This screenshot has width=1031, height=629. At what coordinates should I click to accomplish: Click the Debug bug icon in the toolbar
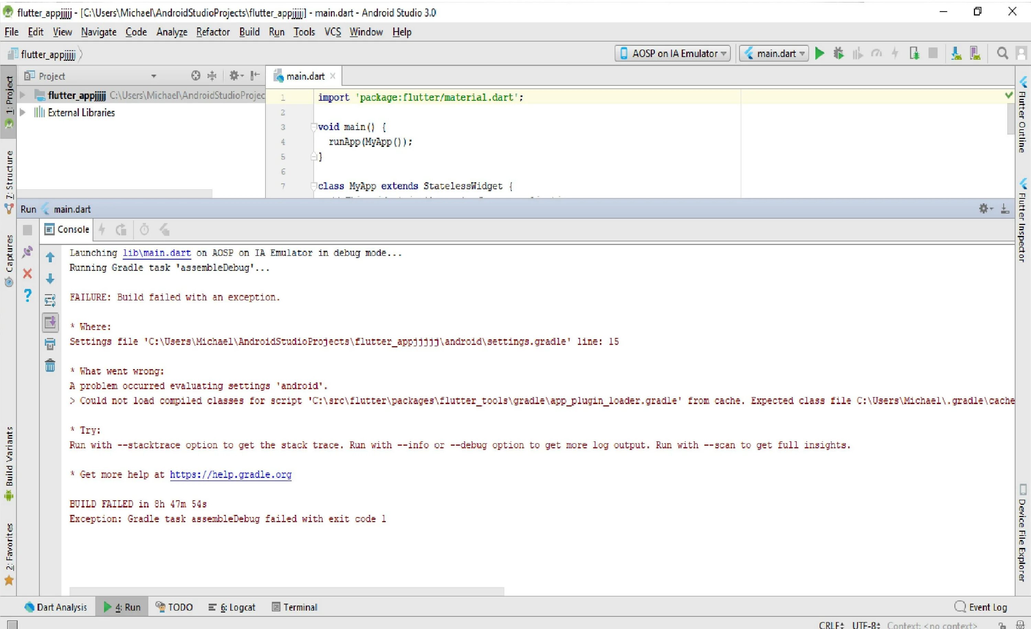838,54
